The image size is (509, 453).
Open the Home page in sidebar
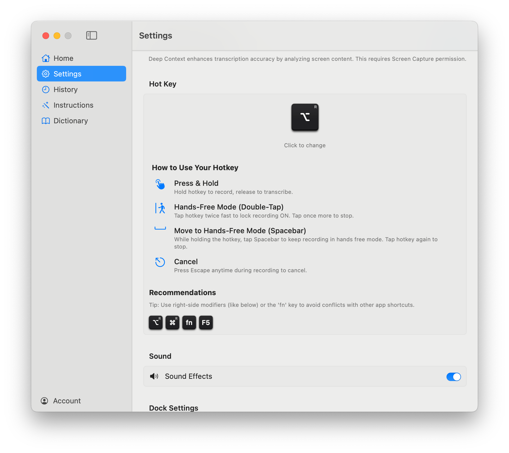click(x=63, y=58)
